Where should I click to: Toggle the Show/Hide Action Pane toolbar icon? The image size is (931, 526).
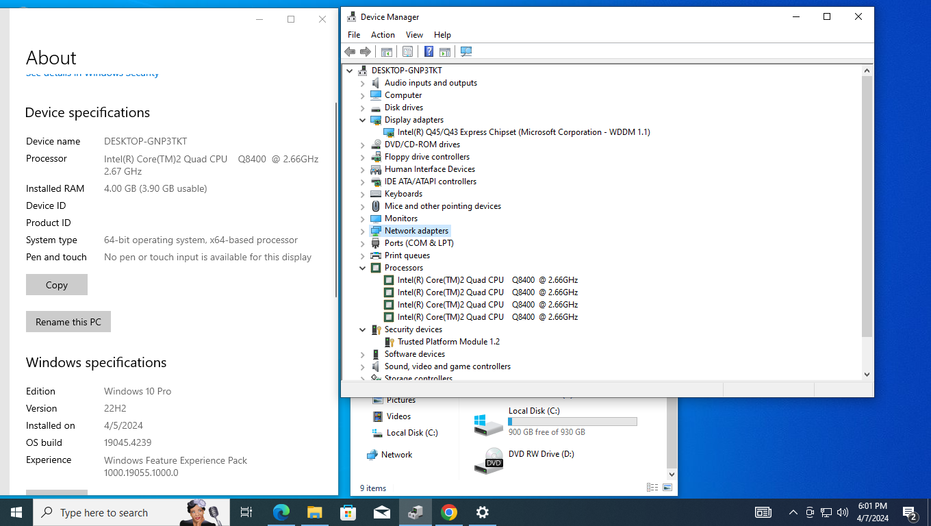pos(445,52)
